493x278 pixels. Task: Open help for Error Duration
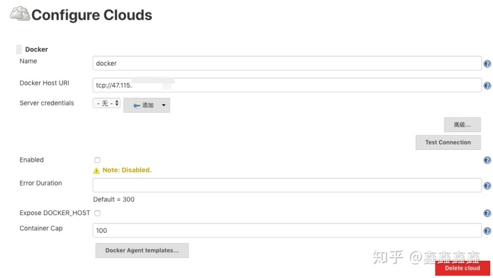tap(487, 186)
